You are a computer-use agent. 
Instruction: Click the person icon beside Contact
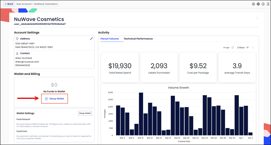coord(17,53)
